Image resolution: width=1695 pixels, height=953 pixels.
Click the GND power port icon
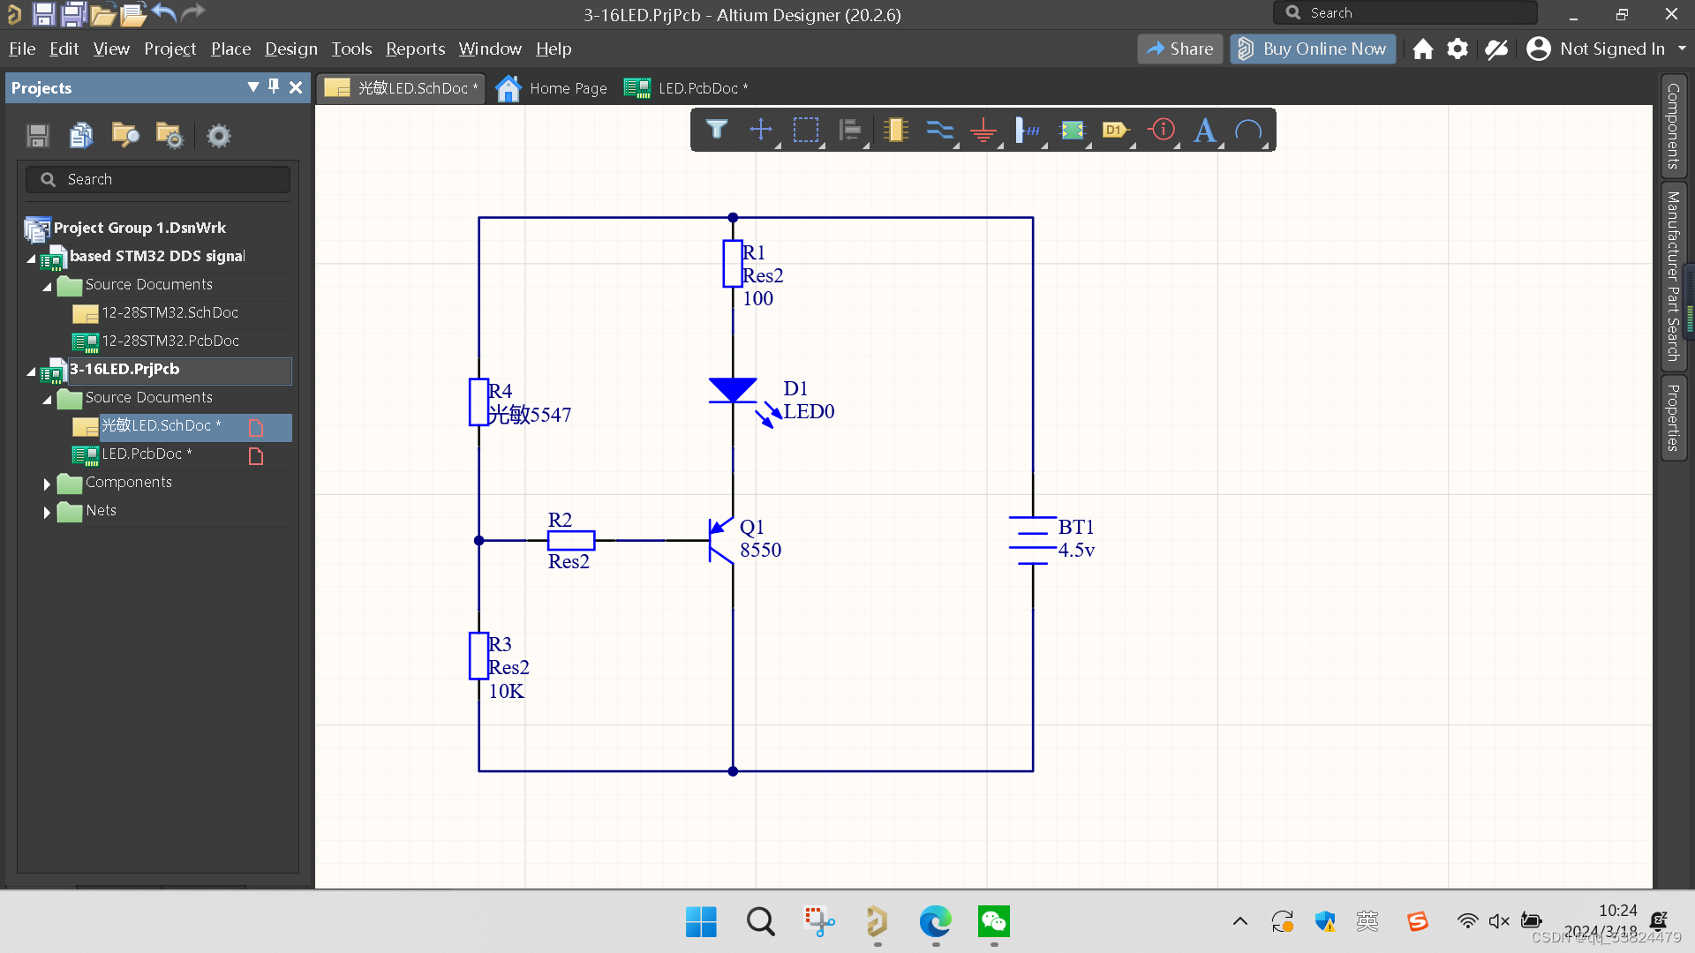tap(983, 131)
